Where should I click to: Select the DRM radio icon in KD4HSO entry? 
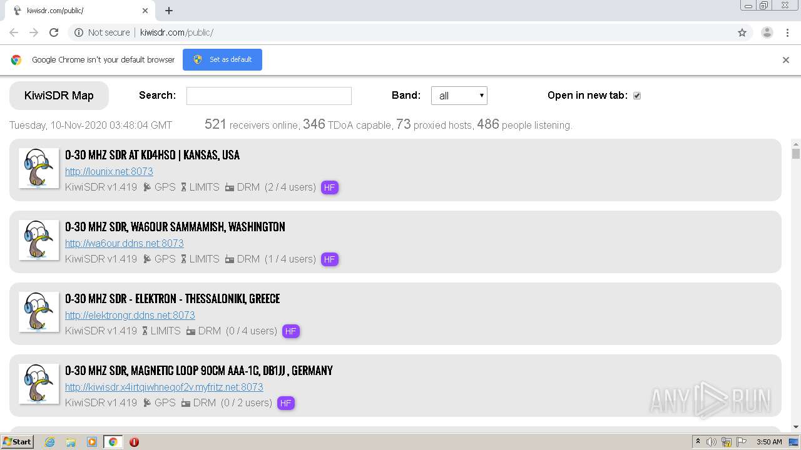[230, 187]
